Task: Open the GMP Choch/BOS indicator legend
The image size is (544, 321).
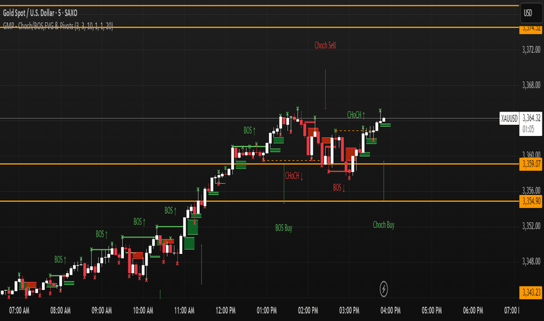Action: (58, 26)
